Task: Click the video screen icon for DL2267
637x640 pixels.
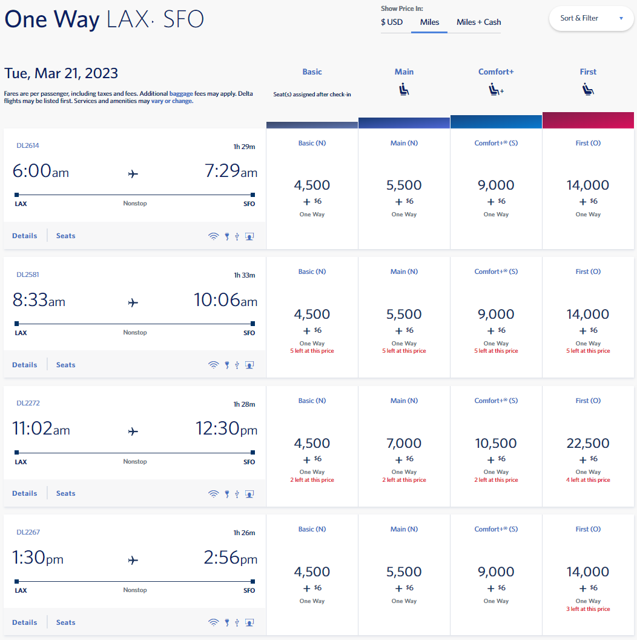Action: pos(249,622)
